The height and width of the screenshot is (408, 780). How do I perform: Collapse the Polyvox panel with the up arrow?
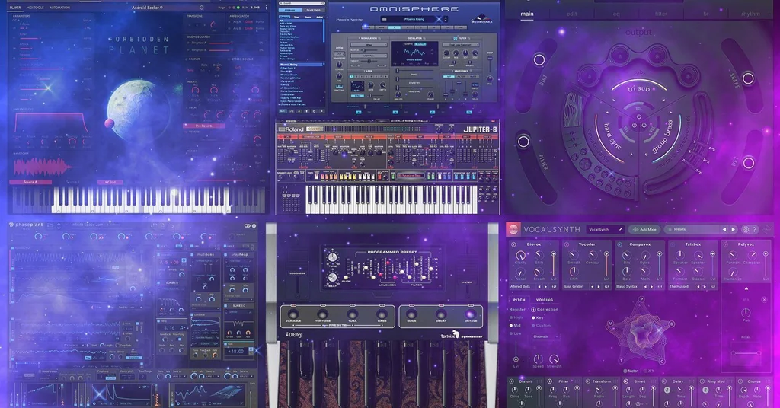(x=746, y=288)
